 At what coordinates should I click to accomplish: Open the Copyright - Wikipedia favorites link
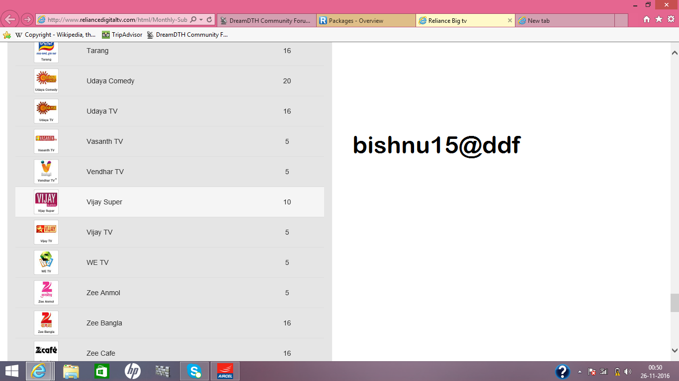click(55, 35)
